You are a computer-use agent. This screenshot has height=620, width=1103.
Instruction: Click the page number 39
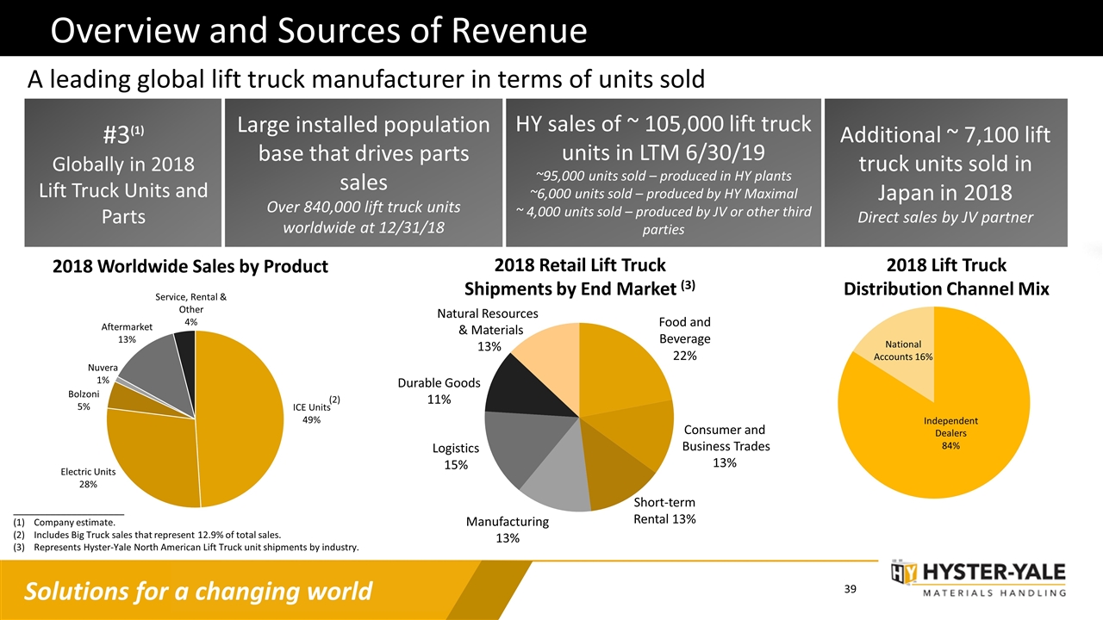pyautogui.click(x=851, y=590)
